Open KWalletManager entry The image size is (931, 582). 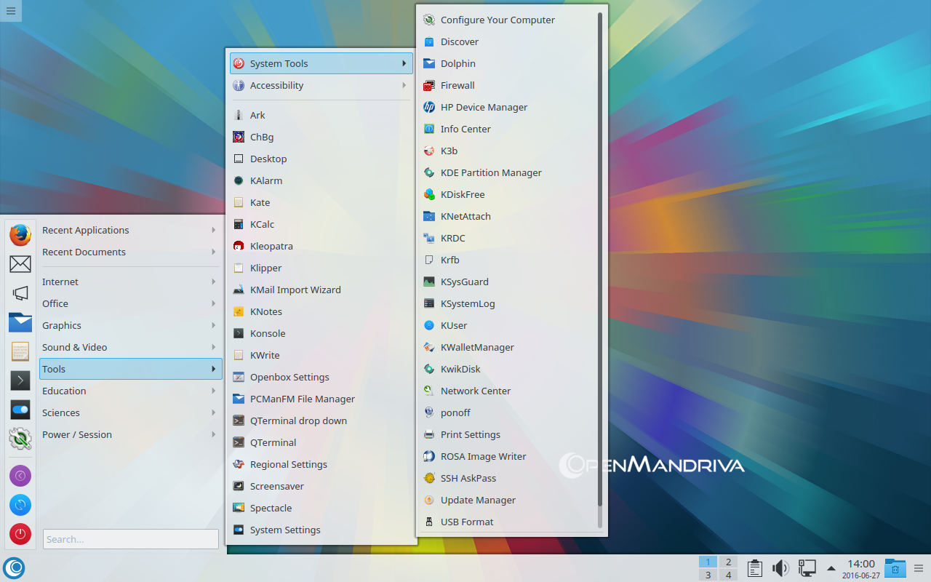pyautogui.click(x=508, y=347)
